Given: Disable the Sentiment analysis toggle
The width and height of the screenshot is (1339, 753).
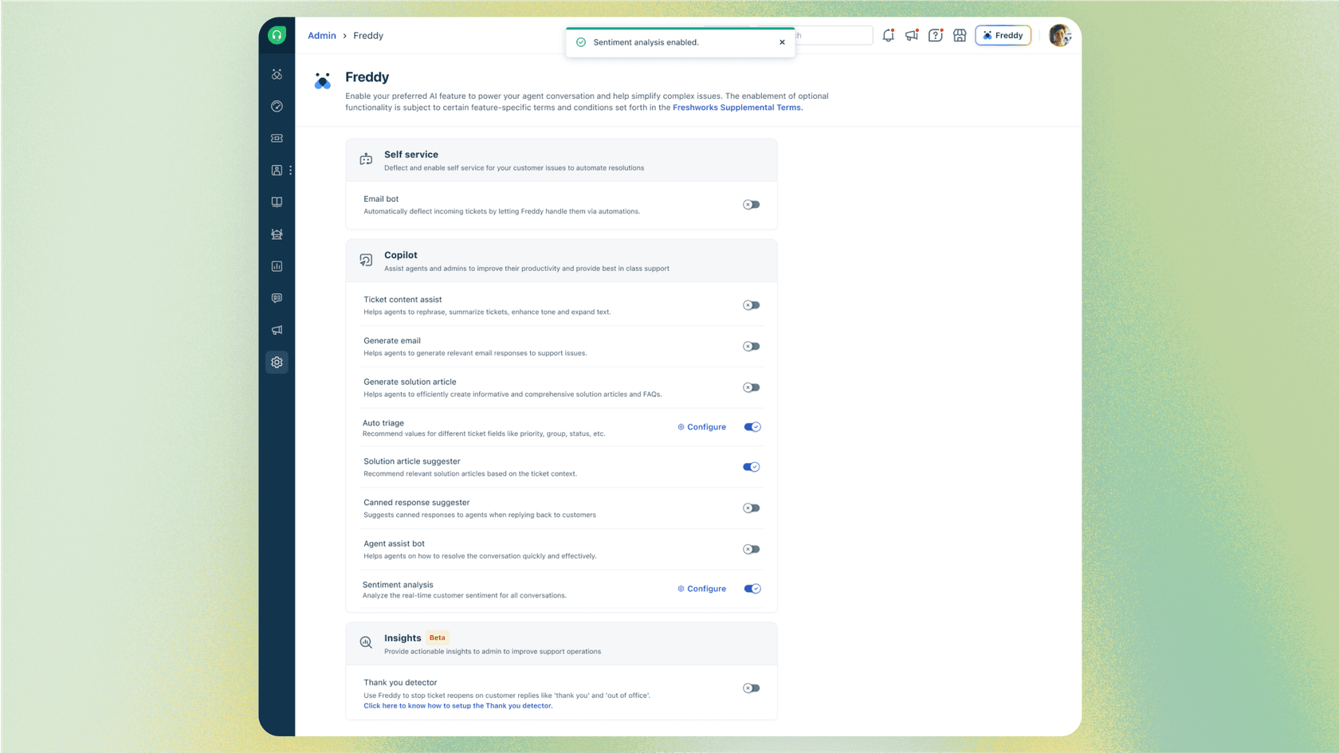Looking at the screenshot, I should [x=752, y=589].
